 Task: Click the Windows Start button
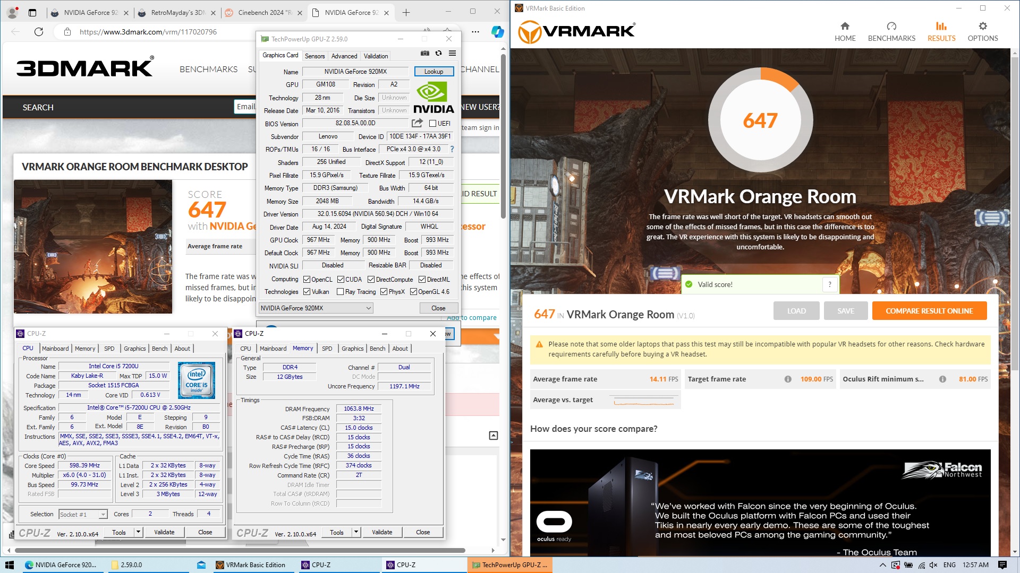point(10,565)
